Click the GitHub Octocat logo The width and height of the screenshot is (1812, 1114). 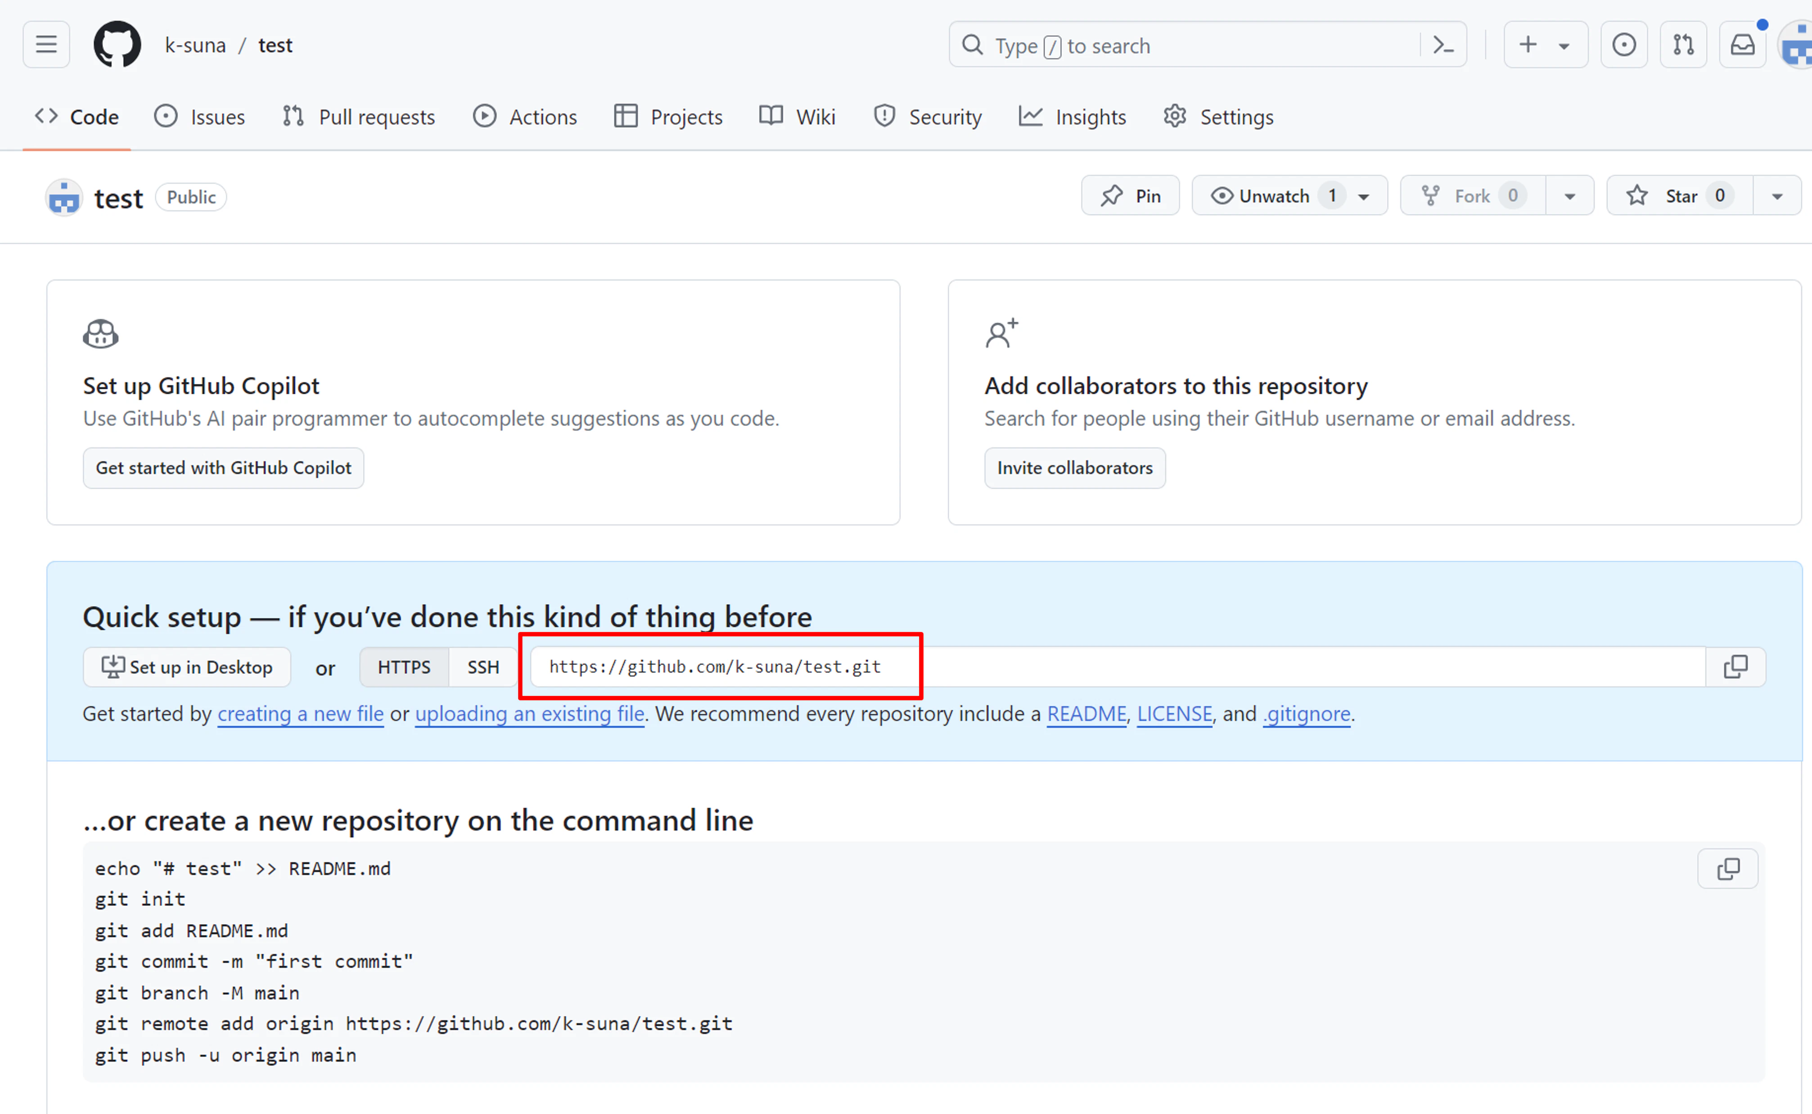point(117,45)
